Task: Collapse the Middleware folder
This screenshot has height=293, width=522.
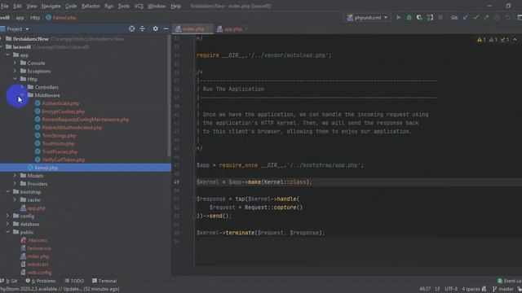Action: (22, 95)
